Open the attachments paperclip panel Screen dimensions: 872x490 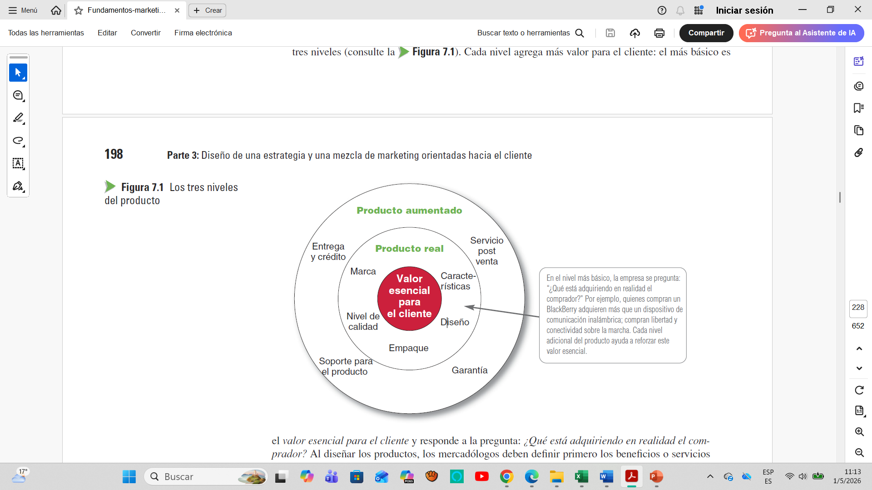(858, 153)
